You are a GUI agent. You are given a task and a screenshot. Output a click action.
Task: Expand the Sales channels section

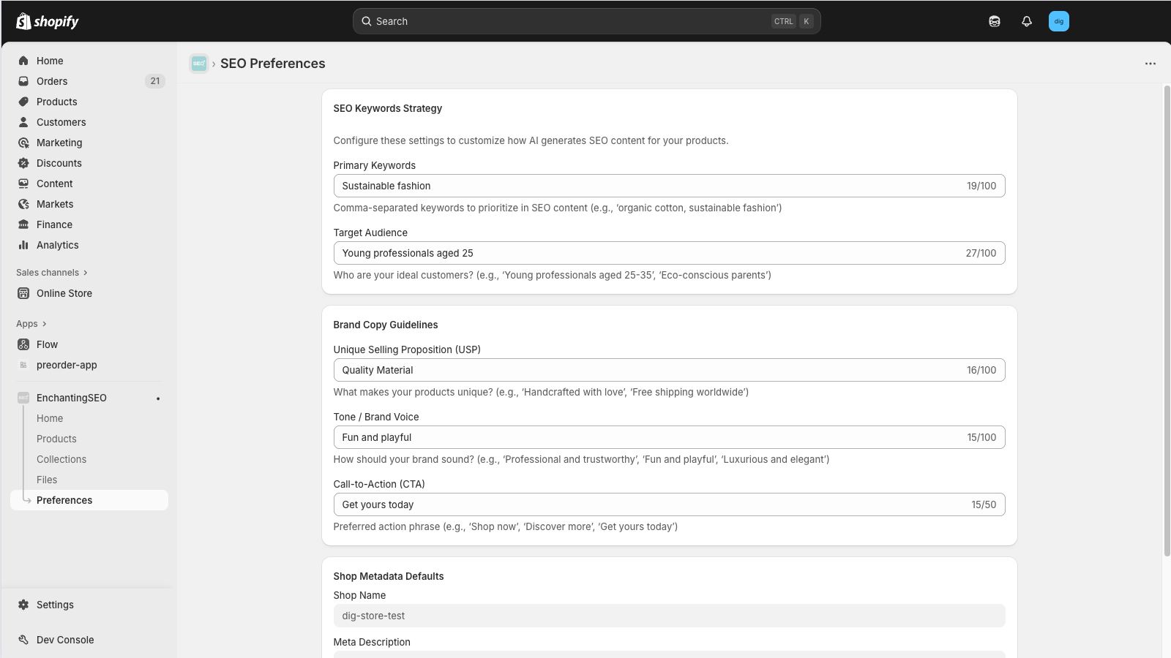86,272
